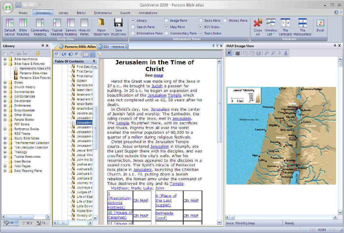Image resolution: width=344 pixels, height=233 pixels.
Task: Open the map list icon in MAP toolbar
Action: tap(237, 53)
